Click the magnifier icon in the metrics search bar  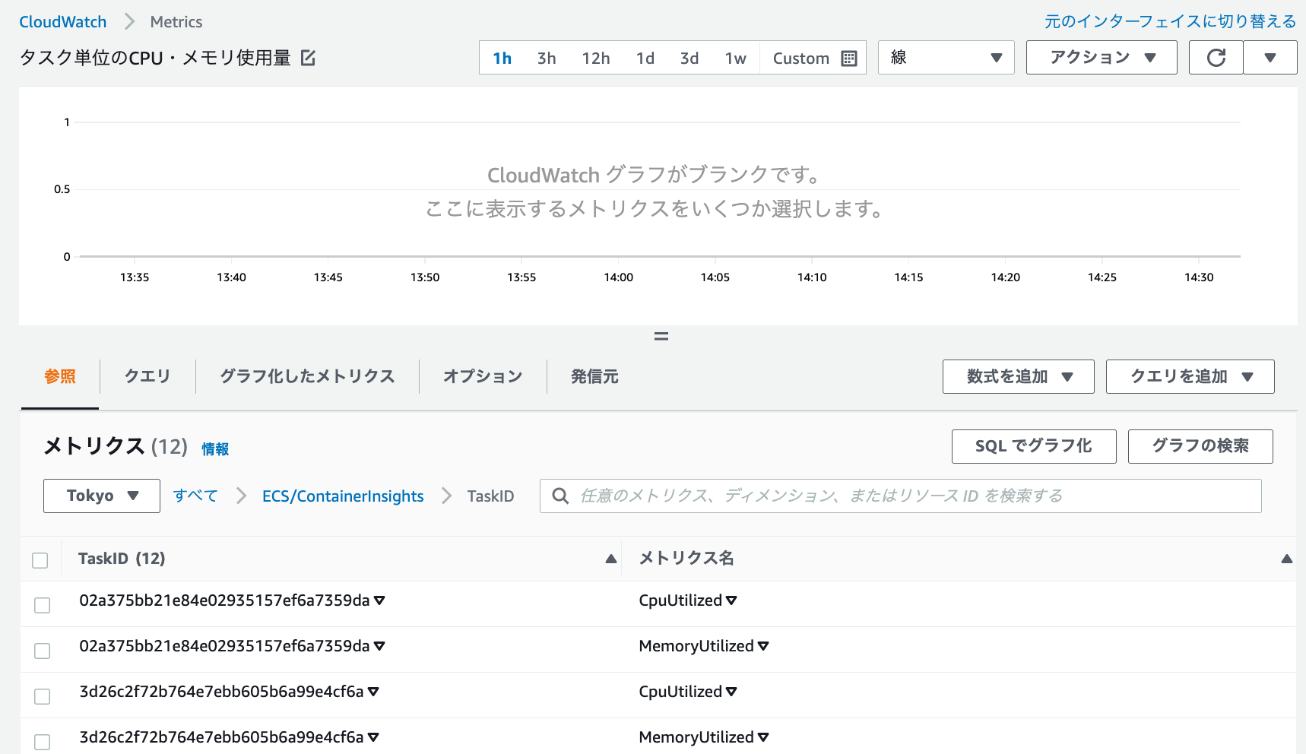pos(560,496)
